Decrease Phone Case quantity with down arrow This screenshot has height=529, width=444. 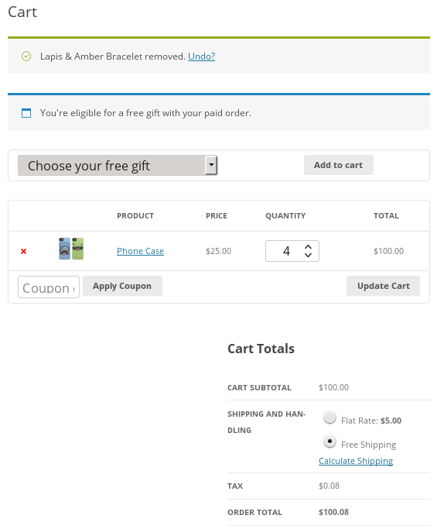(x=308, y=255)
